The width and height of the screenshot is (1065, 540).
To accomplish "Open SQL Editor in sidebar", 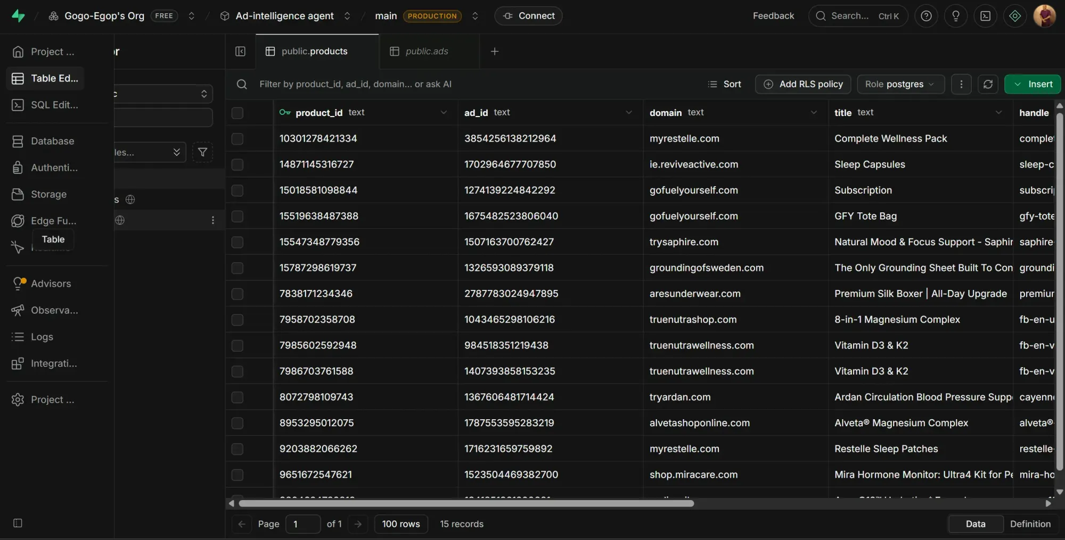I will click(x=45, y=105).
